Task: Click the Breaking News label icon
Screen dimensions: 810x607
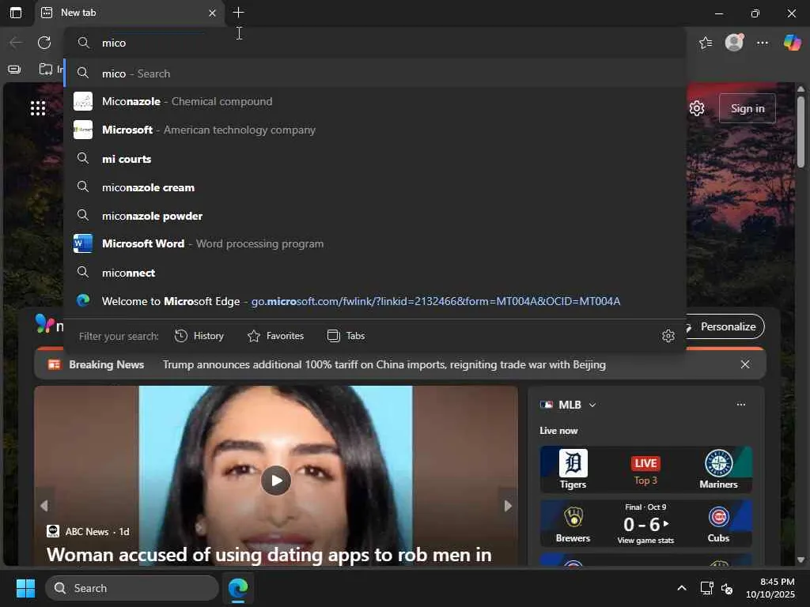Action: pos(55,365)
